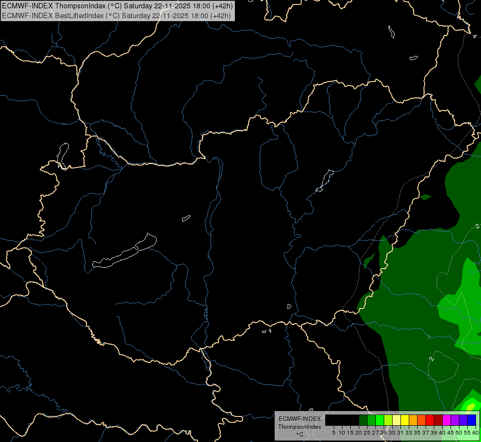Image resolution: width=481 pixels, height=442 pixels.
Task: Click the bright green 27–29 legend swatch
Action: pos(380,420)
